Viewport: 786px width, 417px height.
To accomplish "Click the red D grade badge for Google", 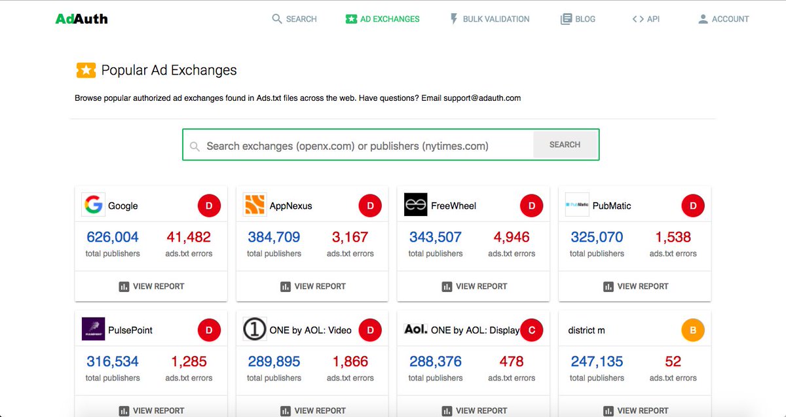I will point(209,206).
